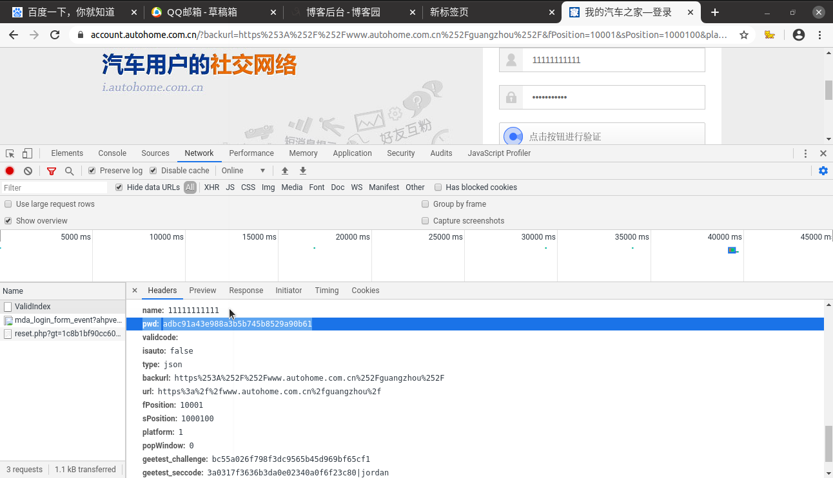Open the Online throttling dropdown
Screen dimensions: 833x478
244,171
